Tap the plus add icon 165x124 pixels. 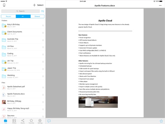point(34,5)
